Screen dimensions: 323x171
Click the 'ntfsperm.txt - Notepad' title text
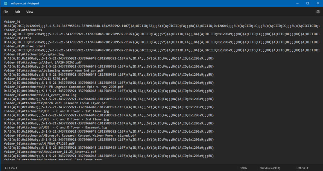(x=25, y=3)
